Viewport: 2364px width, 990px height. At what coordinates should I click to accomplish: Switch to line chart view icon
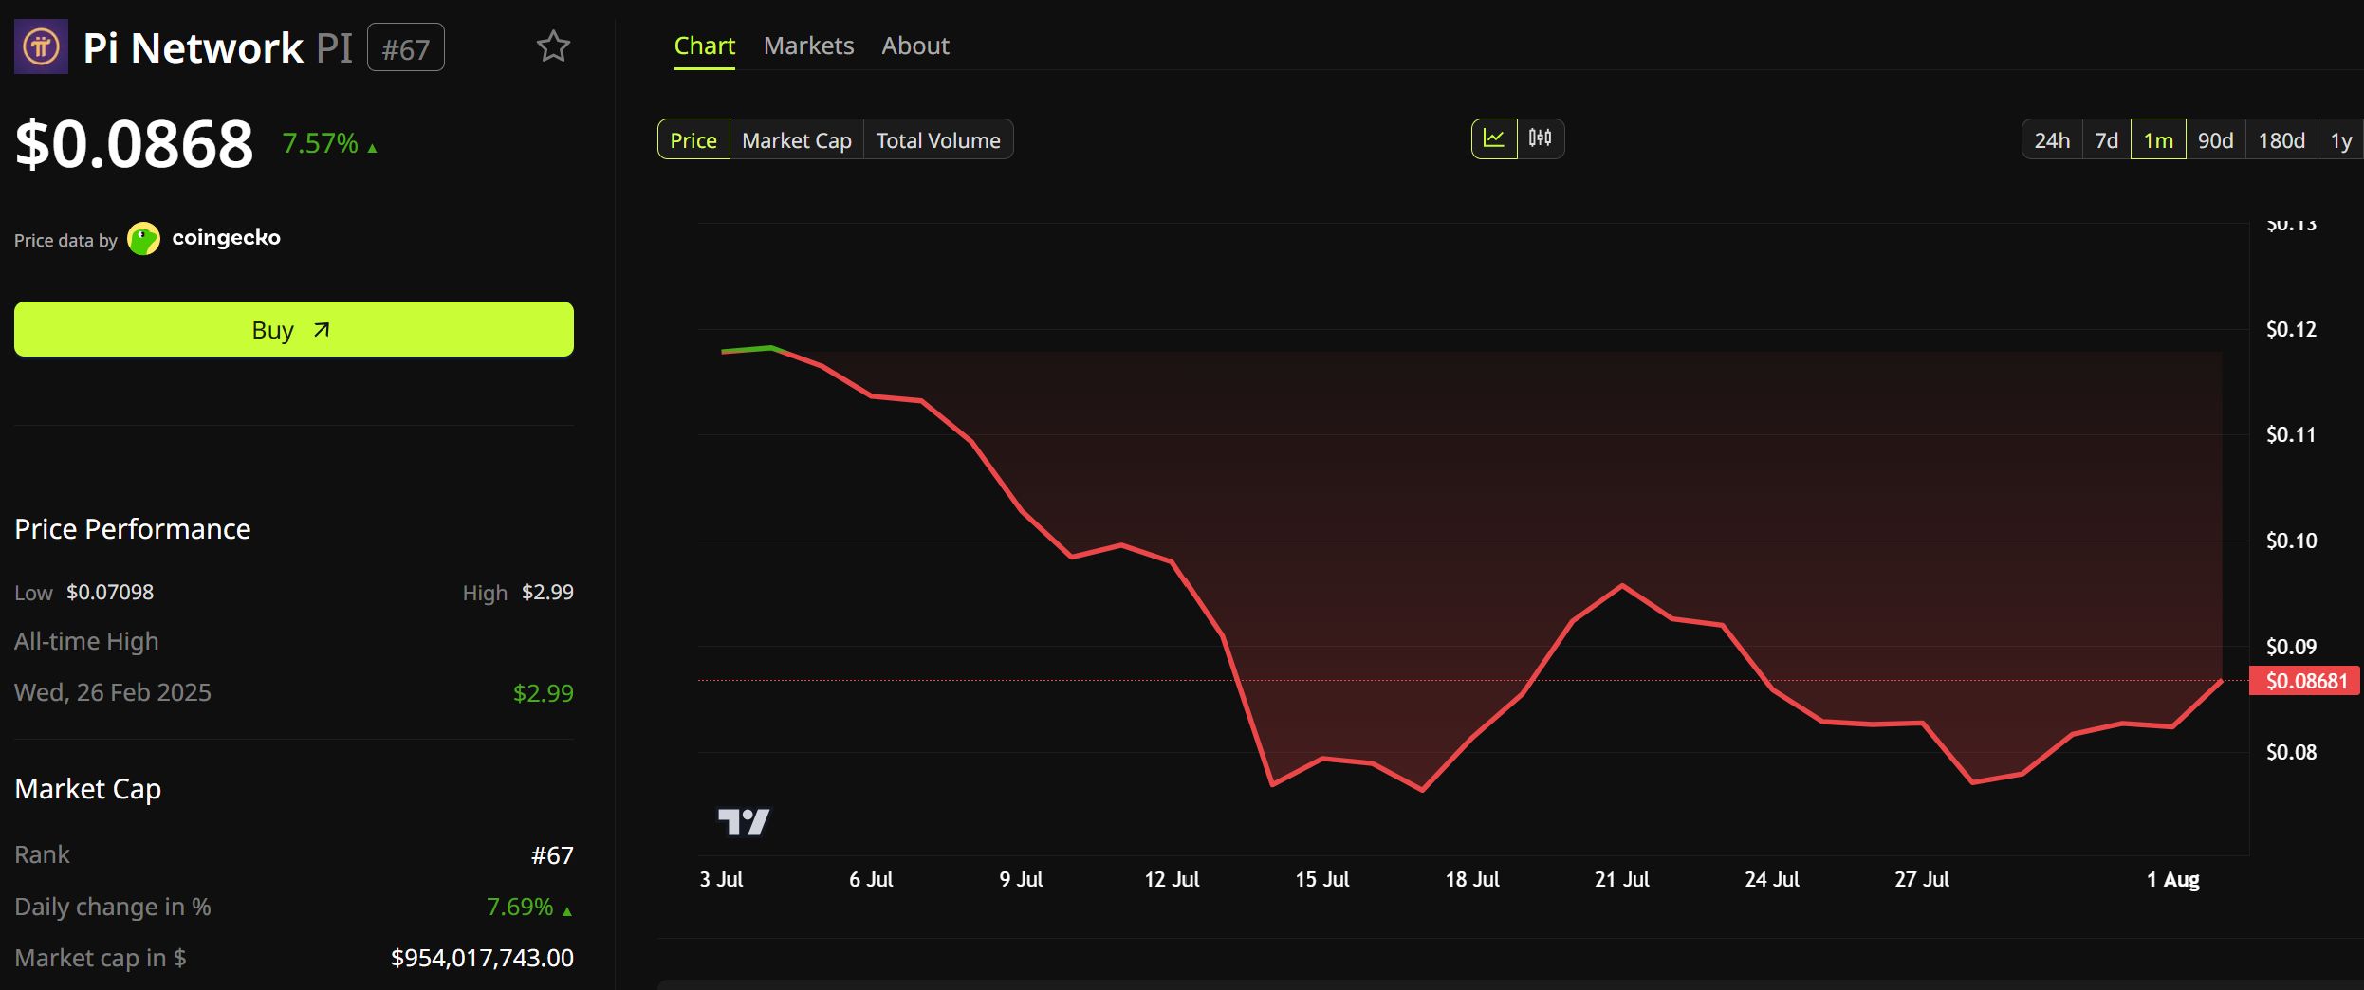point(1494,139)
